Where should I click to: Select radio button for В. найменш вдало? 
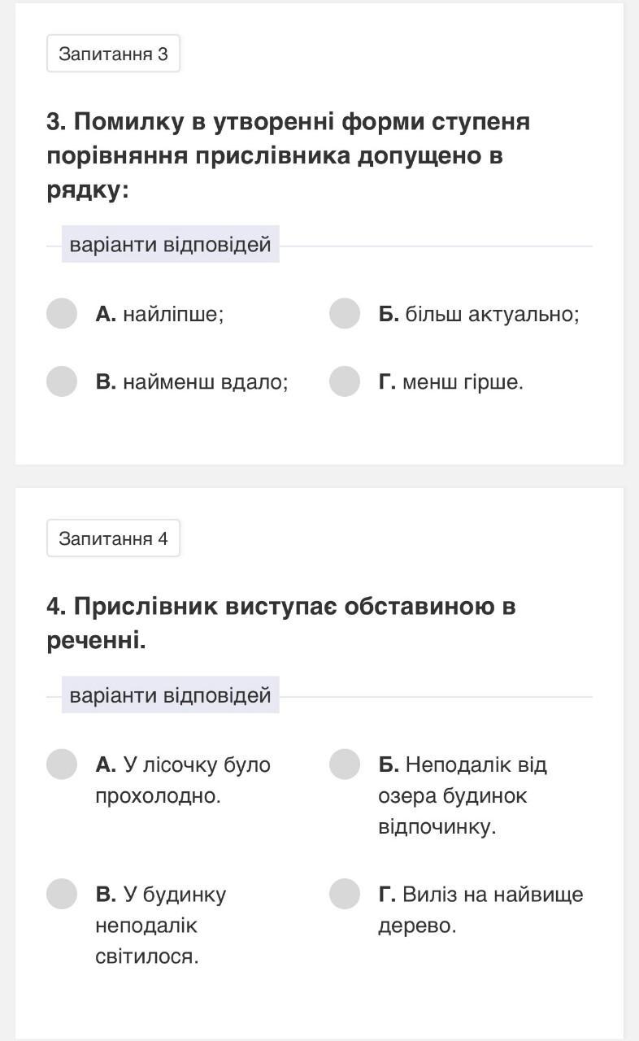coord(62,381)
